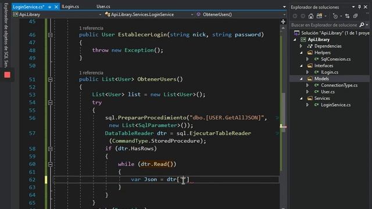372x209 pixels.
Task: Expand the SqlConexion.cs file node
Action: [x=307, y=59]
